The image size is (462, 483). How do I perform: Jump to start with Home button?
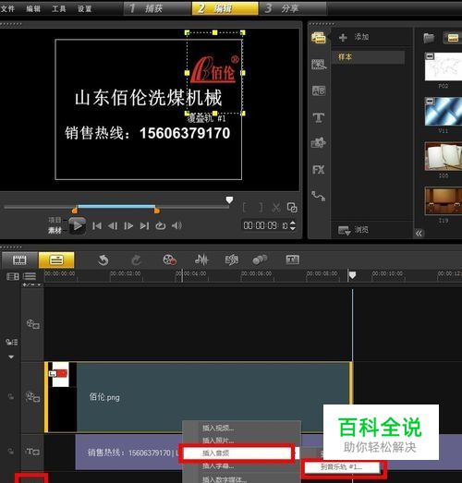pos(97,226)
